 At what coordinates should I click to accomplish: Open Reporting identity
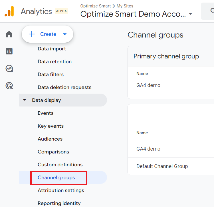point(59,203)
